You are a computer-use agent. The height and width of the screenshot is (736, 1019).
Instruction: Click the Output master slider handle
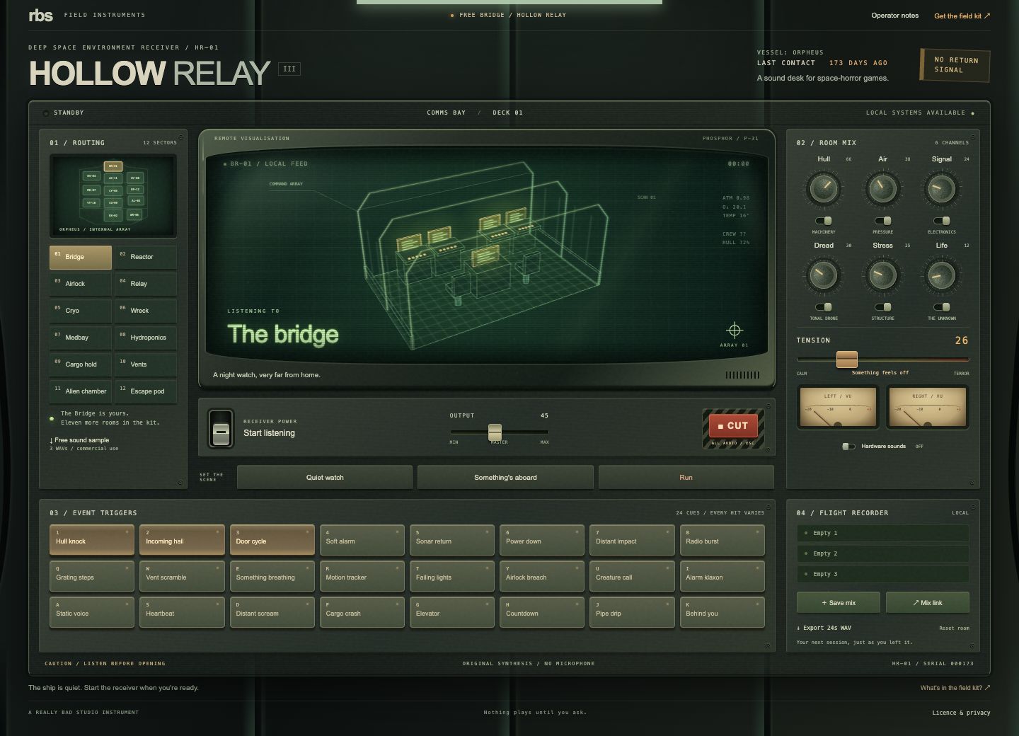(495, 432)
